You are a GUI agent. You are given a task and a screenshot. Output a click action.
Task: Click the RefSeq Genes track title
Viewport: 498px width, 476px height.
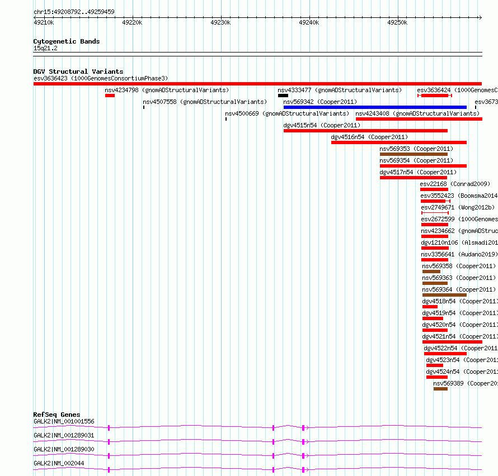[x=57, y=415]
